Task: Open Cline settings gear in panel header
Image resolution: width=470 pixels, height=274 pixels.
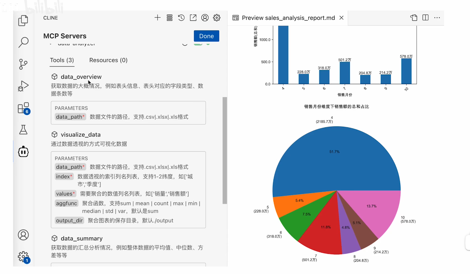Action: point(217,18)
